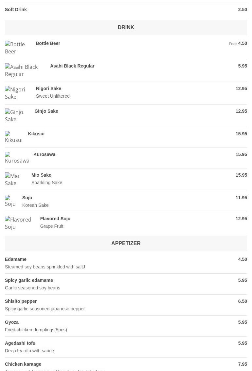Image resolution: width=252 pixels, height=371 pixels.
Task: Jump to the DRINK section header
Action: tap(126, 28)
